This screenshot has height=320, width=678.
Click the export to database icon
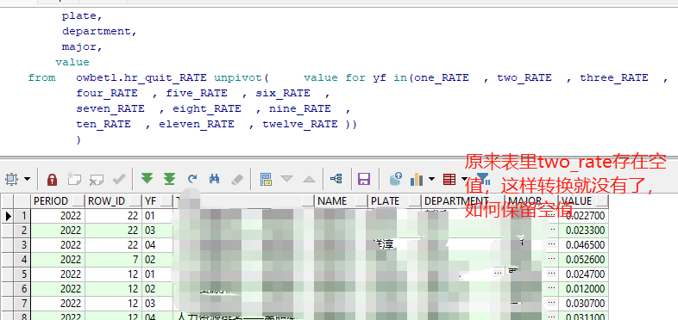pos(396,179)
